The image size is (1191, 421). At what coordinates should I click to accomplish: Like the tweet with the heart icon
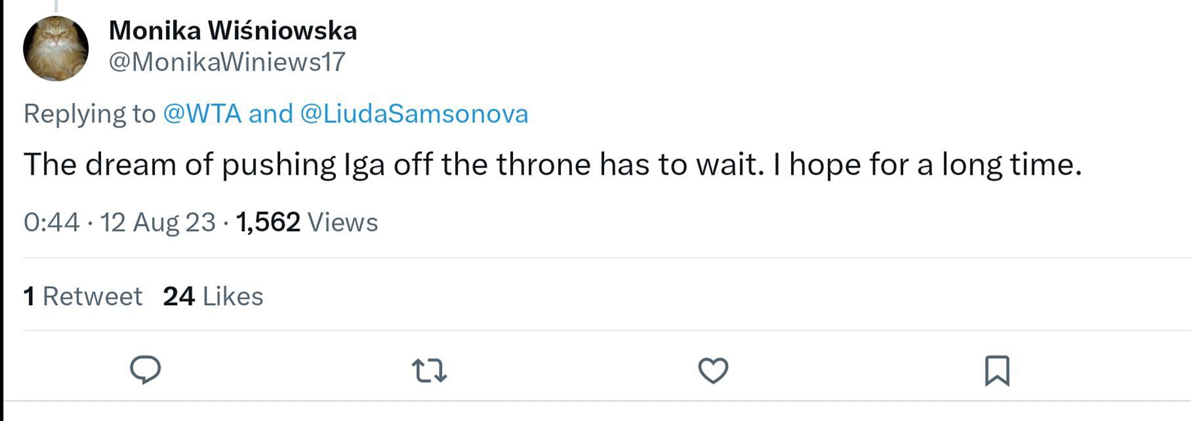tap(713, 371)
